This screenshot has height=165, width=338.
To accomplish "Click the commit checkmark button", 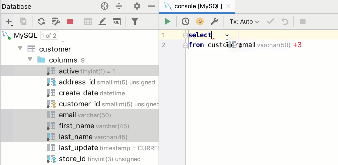I will pos(270,21).
